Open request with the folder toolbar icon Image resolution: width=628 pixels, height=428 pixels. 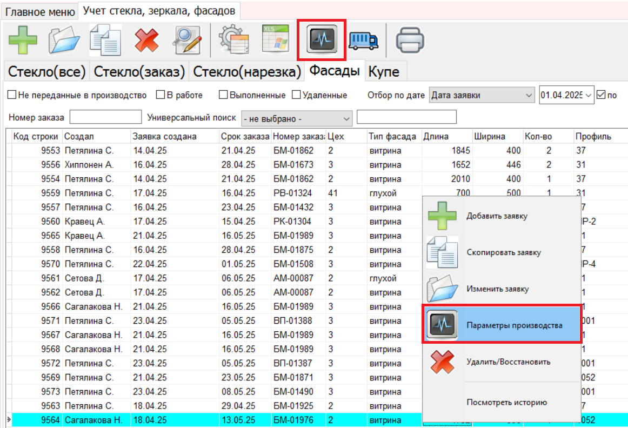pyautogui.click(x=64, y=39)
